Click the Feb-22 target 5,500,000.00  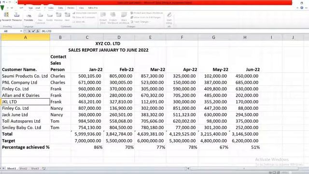(119, 141)
